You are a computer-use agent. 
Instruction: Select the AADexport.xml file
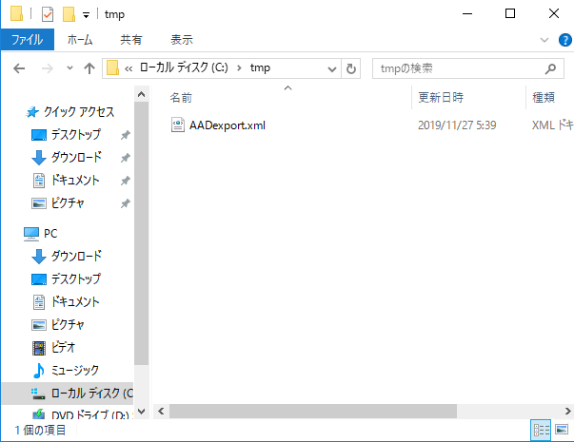pos(228,125)
